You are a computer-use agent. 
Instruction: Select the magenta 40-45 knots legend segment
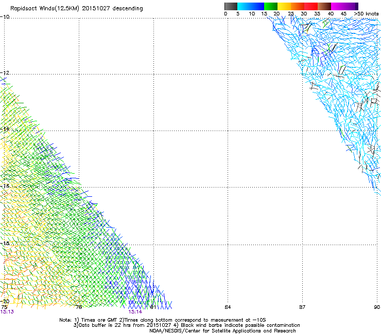pos(338,6)
